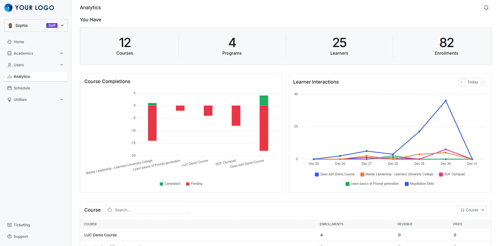
Task: Click the course Search field
Action: pos(147,210)
